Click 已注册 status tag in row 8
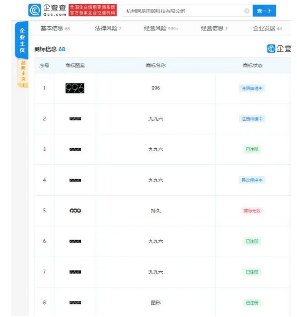This screenshot has width=297, height=317. pos(252,303)
